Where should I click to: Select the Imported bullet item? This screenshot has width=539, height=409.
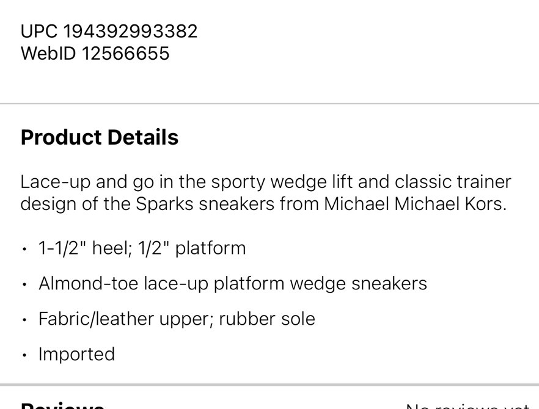coord(76,355)
